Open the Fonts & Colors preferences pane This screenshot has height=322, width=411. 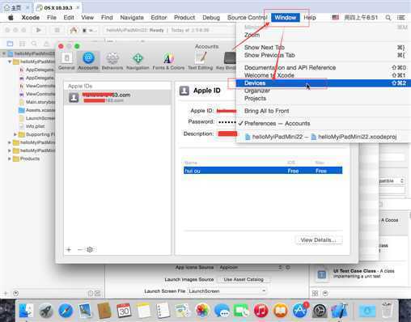click(x=168, y=61)
